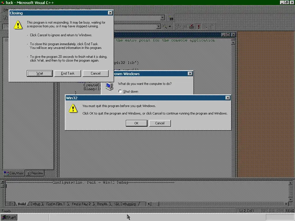Click the Execute Program exclamation icon
Viewport: 295px width, 221px height.
coord(199,26)
